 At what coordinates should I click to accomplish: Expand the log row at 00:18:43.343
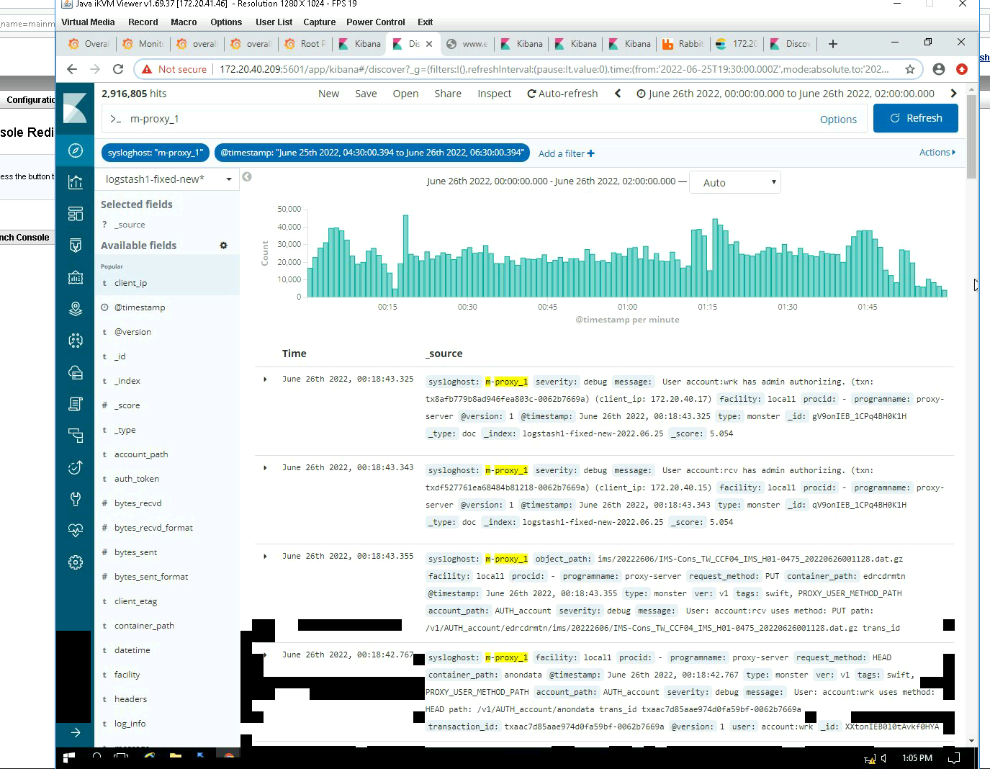(266, 467)
